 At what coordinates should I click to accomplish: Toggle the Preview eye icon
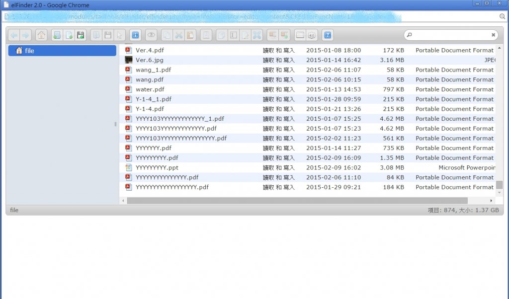151,35
